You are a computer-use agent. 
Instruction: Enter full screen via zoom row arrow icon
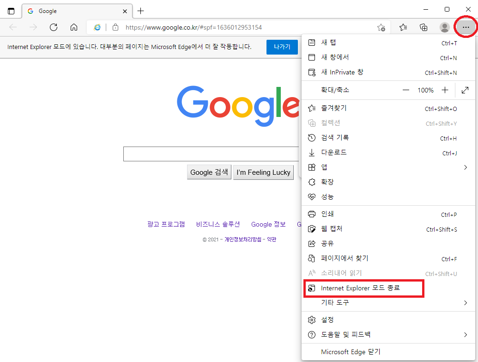[465, 90]
